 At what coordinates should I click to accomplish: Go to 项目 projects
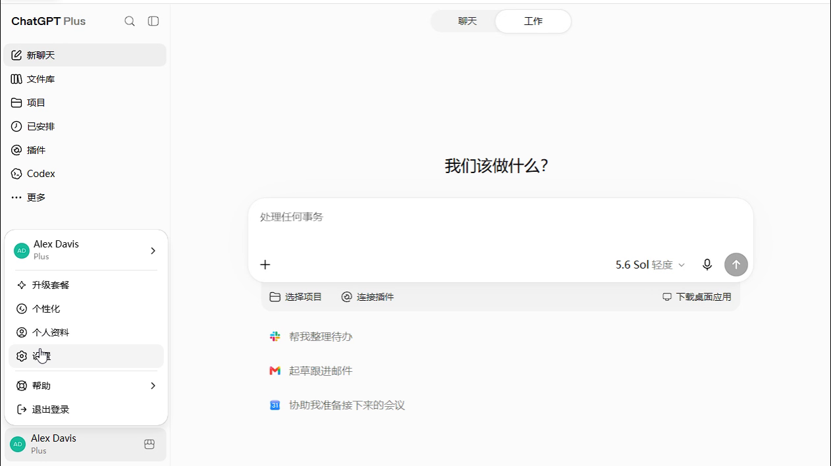point(85,103)
